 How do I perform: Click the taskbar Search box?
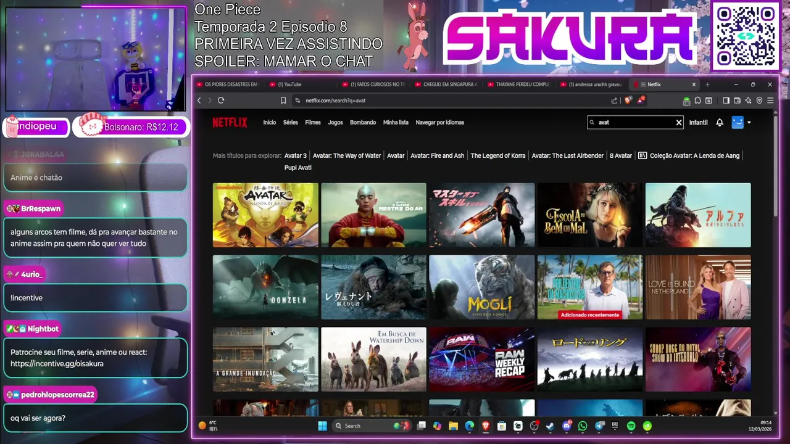coord(372,425)
